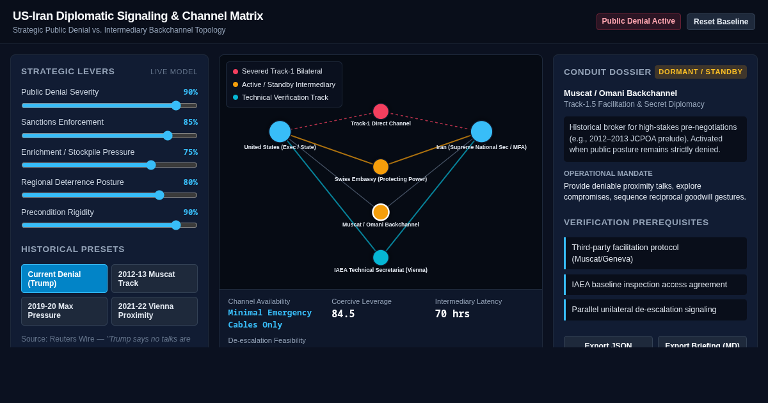Click the Enrichment Pressure 75% value
Viewport: 768px width, 403px height.
(x=191, y=152)
